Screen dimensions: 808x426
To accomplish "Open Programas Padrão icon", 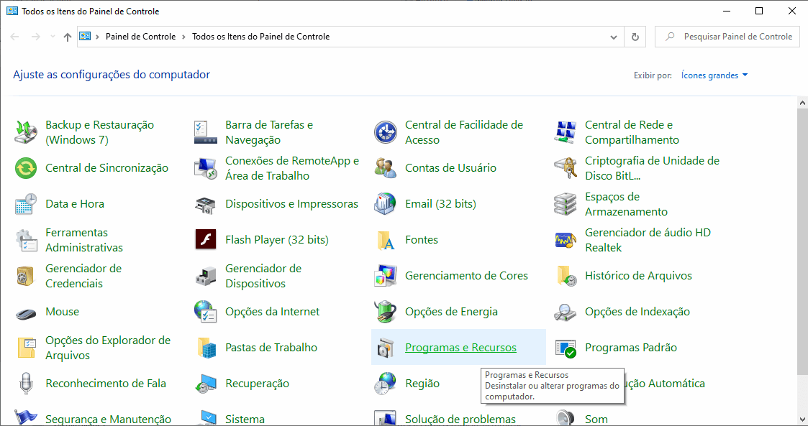I will [566, 348].
